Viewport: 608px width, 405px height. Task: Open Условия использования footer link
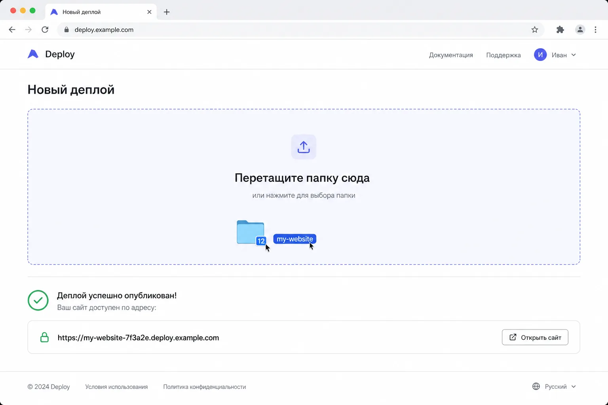coord(116,387)
